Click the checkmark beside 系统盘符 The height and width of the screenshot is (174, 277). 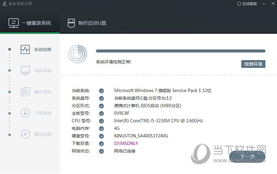(101, 98)
